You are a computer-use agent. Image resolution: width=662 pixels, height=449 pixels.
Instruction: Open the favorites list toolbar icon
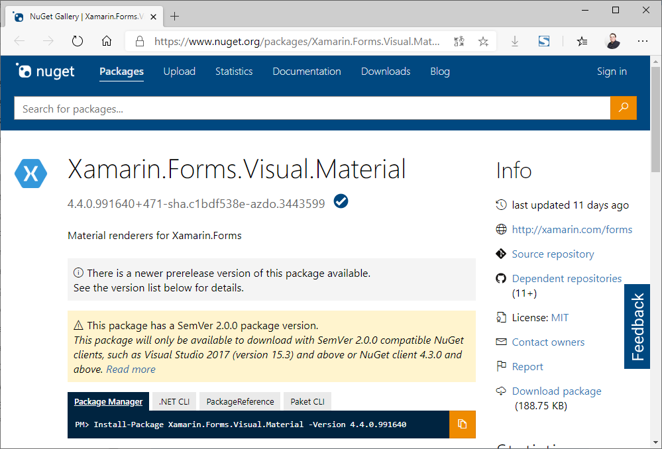point(582,41)
